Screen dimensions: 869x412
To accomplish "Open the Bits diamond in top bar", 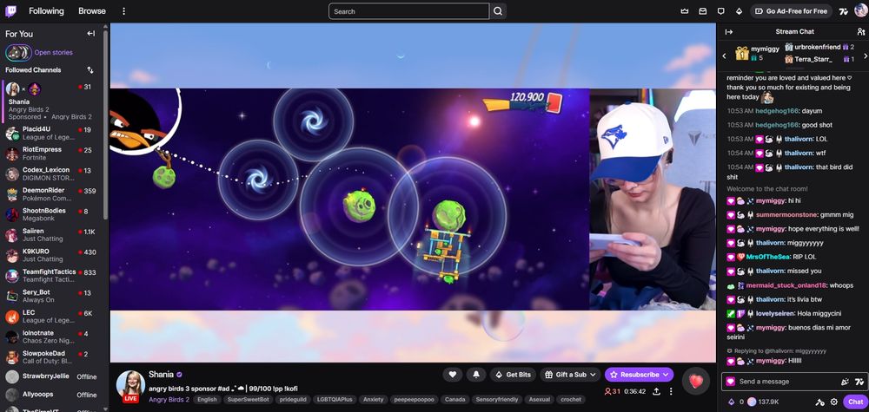I will tap(739, 11).
